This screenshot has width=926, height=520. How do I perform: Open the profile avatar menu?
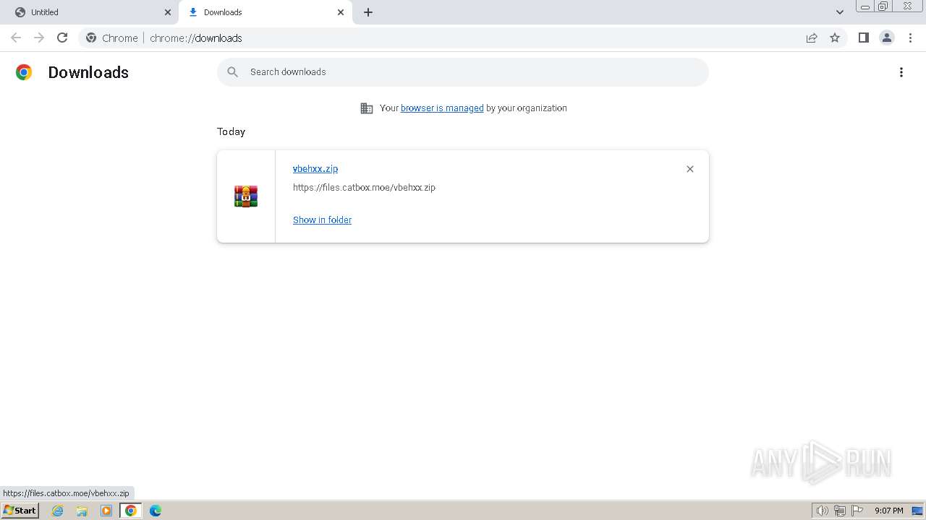pos(887,38)
